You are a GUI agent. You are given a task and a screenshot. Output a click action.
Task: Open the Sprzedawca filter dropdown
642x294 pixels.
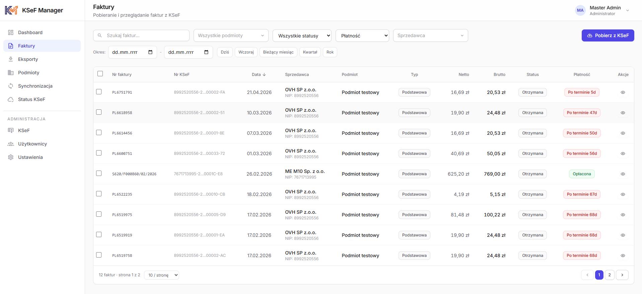point(431,35)
